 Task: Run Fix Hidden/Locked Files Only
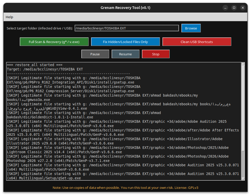pyautogui.click(x=125, y=42)
